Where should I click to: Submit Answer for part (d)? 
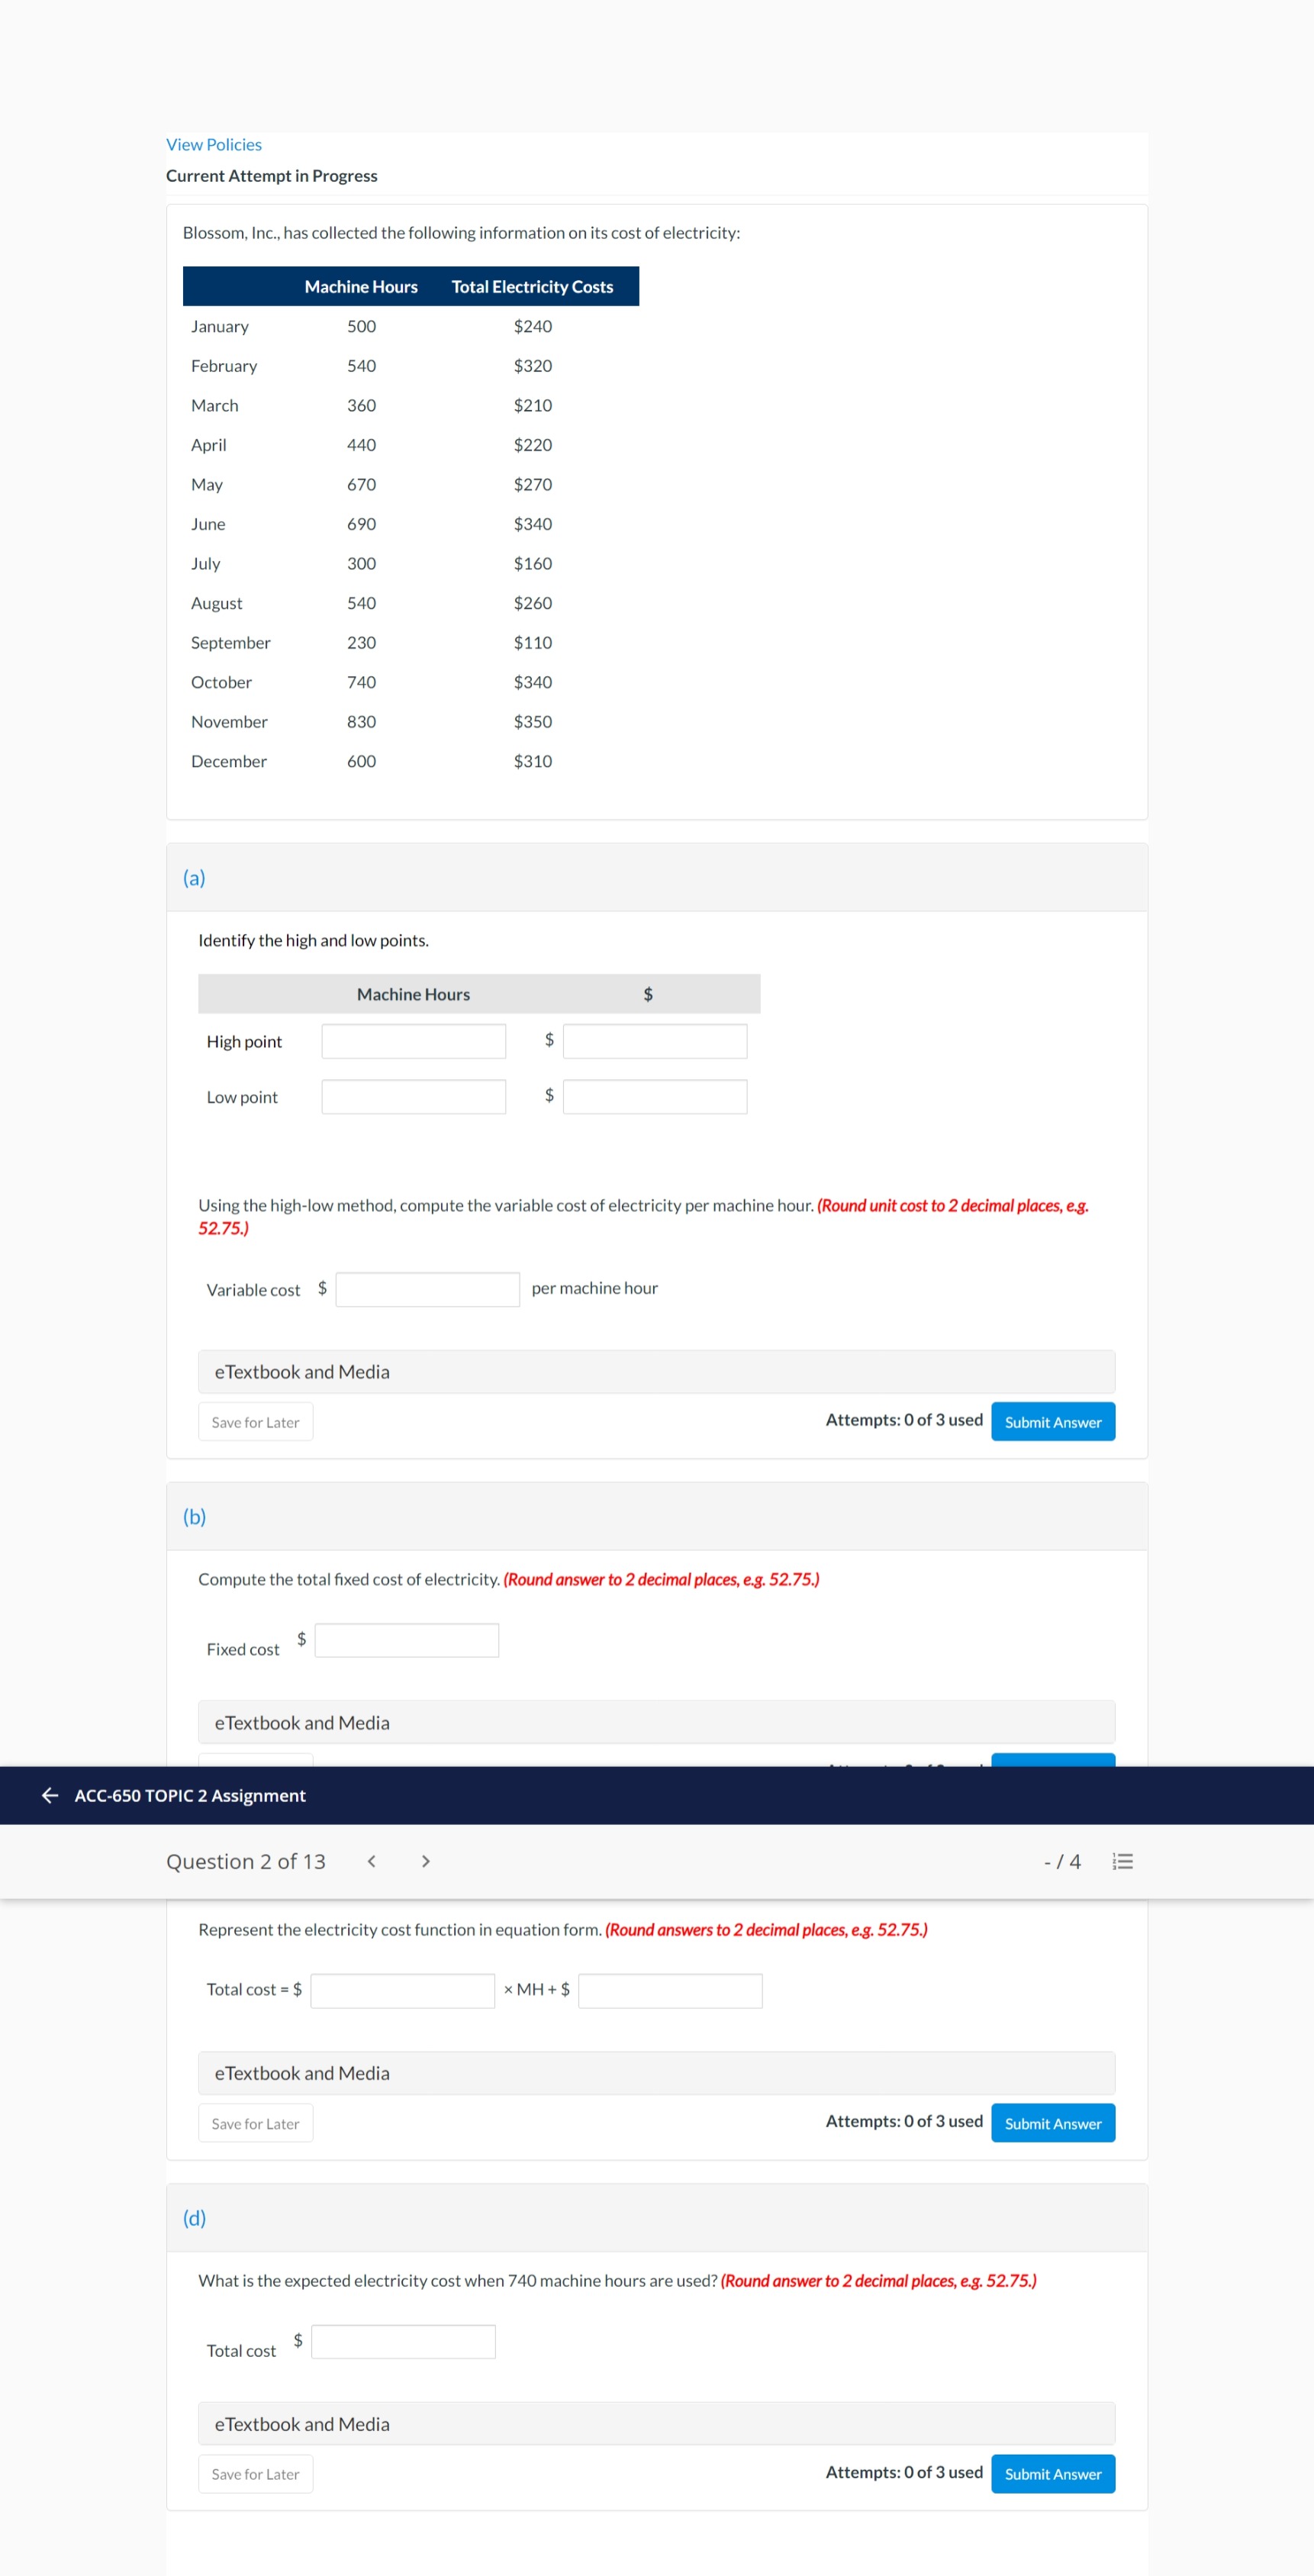tap(1052, 2473)
